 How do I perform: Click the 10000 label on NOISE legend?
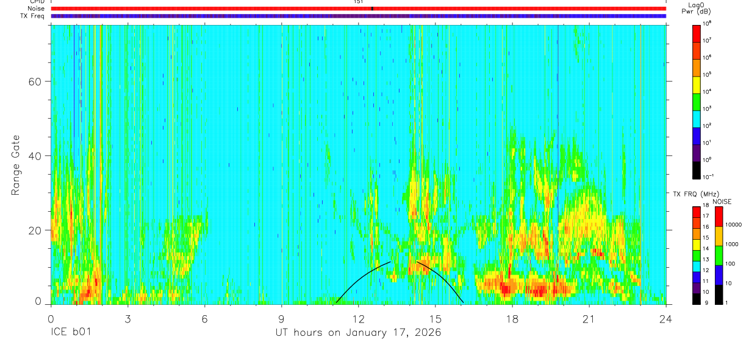pos(734,225)
